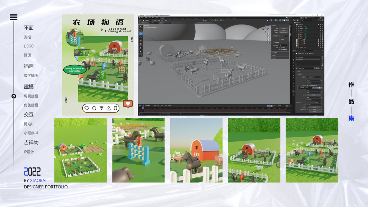This screenshot has width=368, height=207.
Task: Click the profile person icon on poster bar
Action: click(x=109, y=108)
